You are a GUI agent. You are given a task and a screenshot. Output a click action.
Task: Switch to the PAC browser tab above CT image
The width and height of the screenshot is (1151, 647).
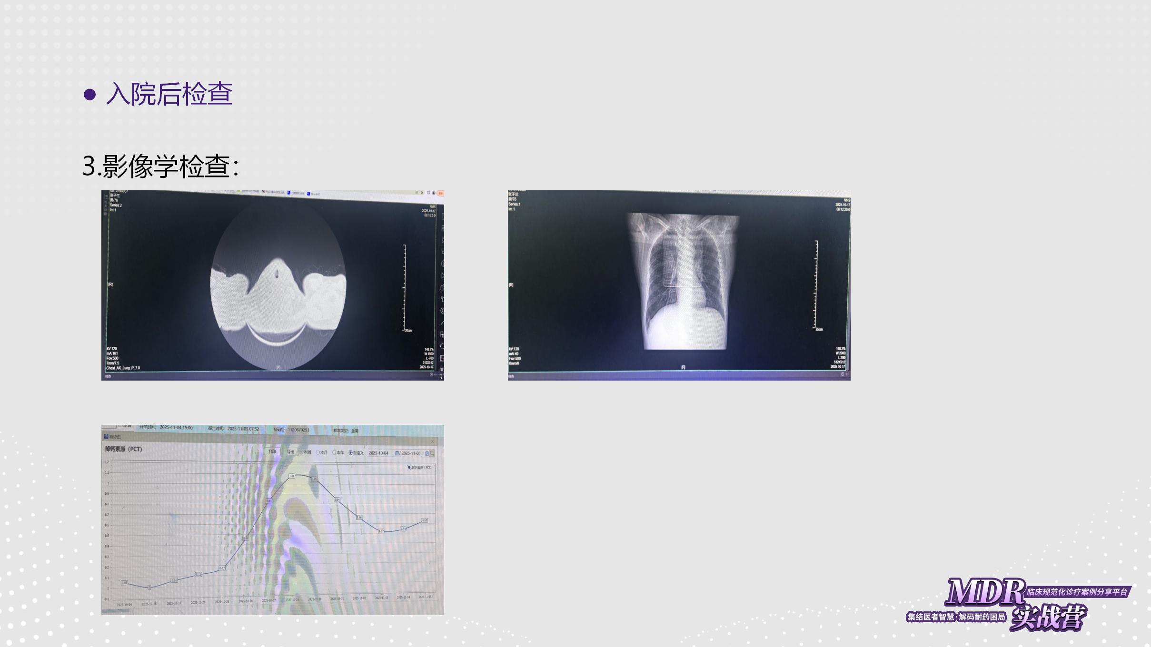274,192
